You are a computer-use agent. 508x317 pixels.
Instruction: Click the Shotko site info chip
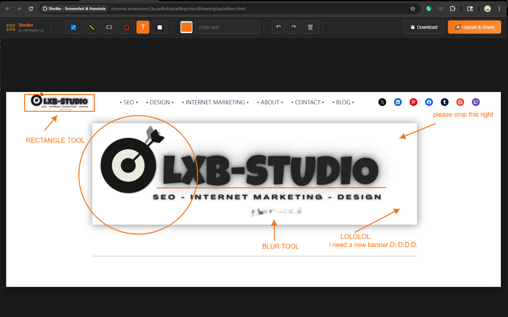(74, 8)
